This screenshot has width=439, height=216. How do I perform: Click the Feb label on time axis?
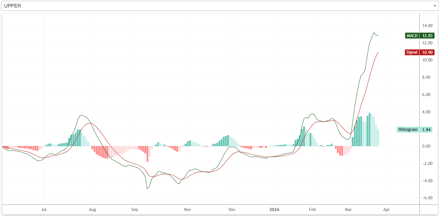coord(312,210)
